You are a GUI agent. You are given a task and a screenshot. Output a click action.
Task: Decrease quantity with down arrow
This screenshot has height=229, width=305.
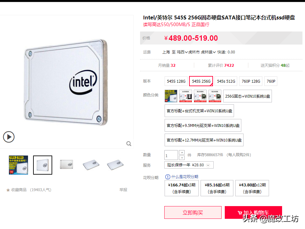click(182, 158)
